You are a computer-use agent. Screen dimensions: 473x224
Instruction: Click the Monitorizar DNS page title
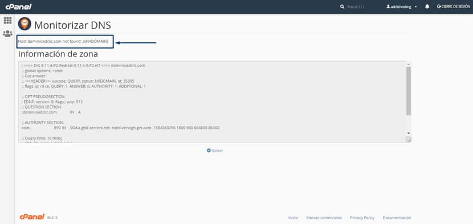coord(72,25)
